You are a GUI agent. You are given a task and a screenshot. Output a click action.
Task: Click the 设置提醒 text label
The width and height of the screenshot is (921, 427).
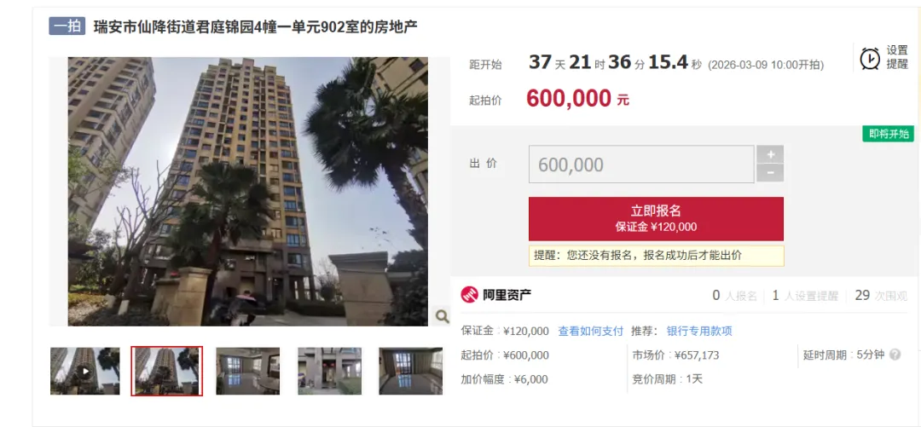(897, 58)
